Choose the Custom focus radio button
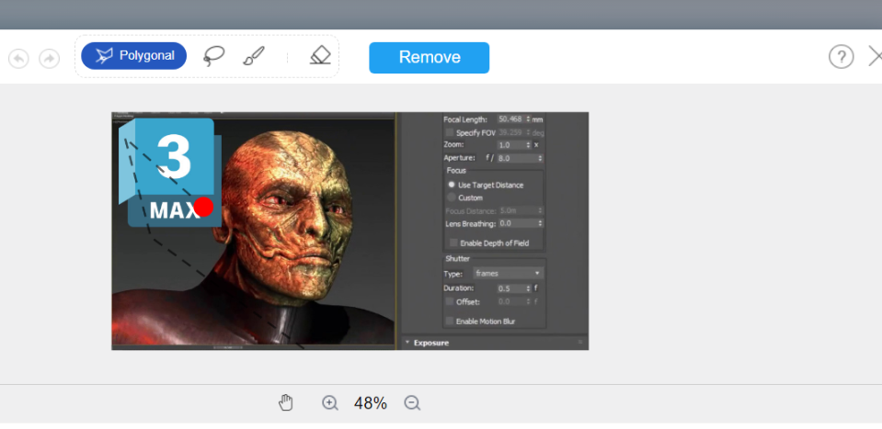882x429 pixels. point(451,198)
